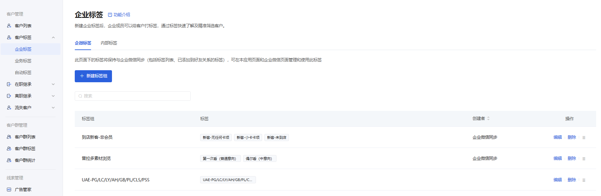The height and width of the screenshot is (196, 601).
Task: Switch to the 企微标签 tab
Action: [x=83, y=43]
